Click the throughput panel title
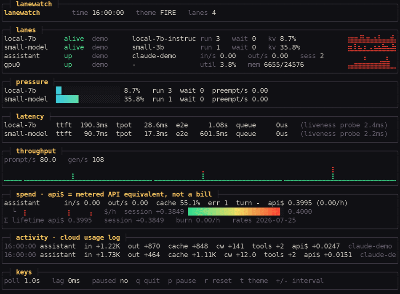The image size is (400, 294). [x=36, y=151]
